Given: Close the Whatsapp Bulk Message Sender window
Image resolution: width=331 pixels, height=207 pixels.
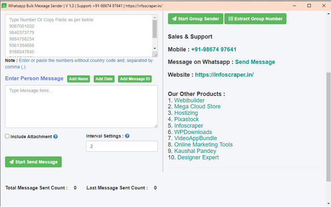Looking at the screenshot, I should pyautogui.click(x=324, y=6).
